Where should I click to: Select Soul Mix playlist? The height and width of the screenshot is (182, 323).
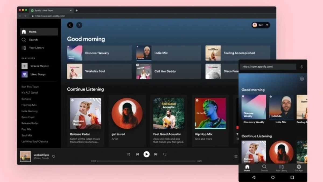point(27,135)
